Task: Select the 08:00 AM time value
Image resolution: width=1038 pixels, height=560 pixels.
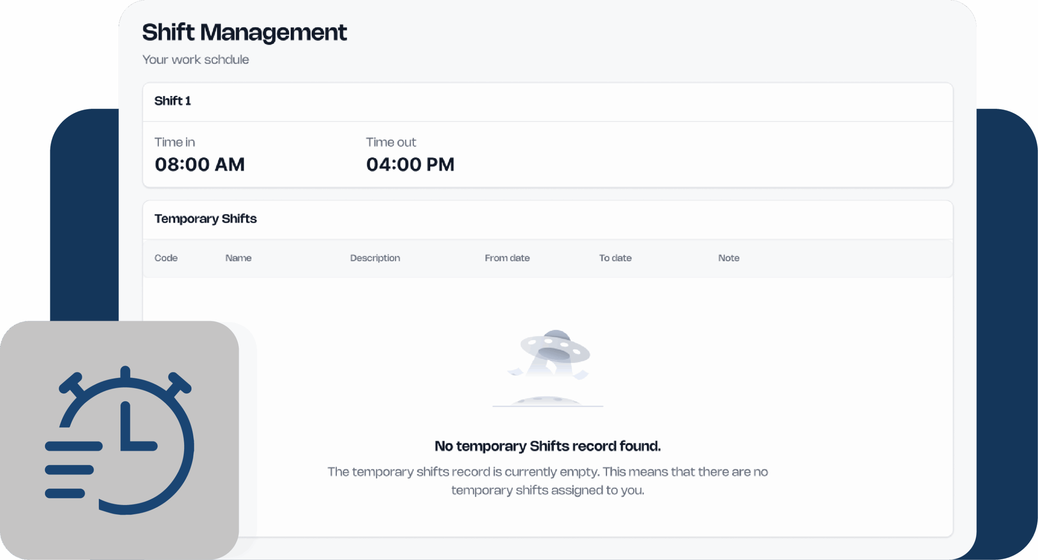Action: pyautogui.click(x=199, y=165)
